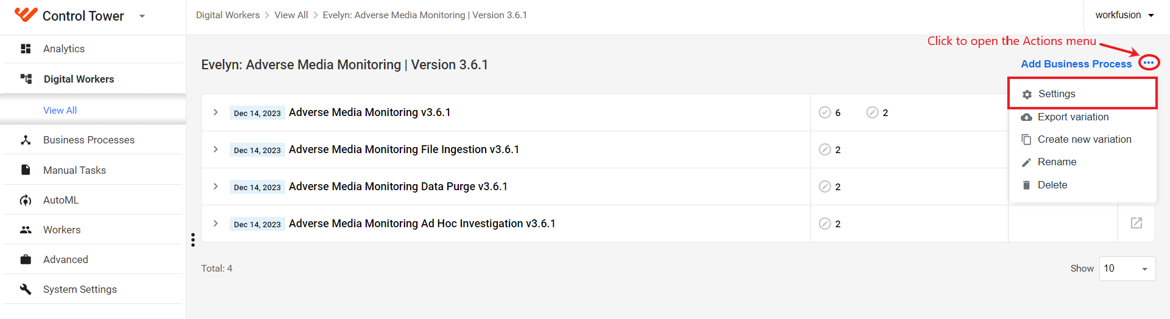
Task: Click the Manual Tasks document icon
Action: click(26, 170)
